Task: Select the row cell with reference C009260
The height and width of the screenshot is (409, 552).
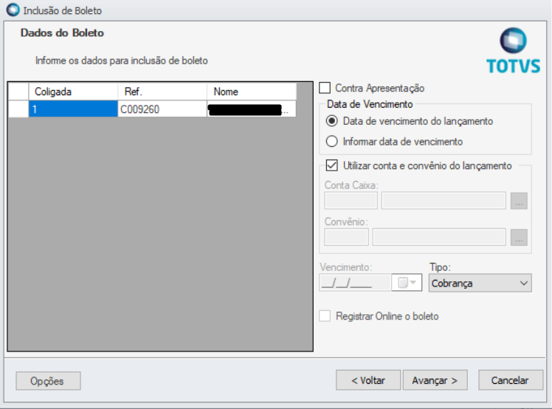Action: click(162, 109)
